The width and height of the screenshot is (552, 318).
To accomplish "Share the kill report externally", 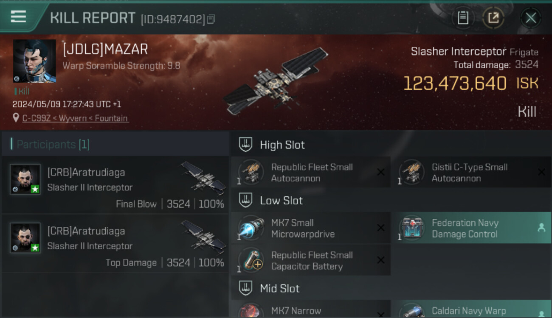I will pos(493,18).
